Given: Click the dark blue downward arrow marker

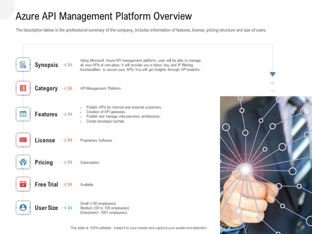Looking at the screenshot, I should [272, 75].
